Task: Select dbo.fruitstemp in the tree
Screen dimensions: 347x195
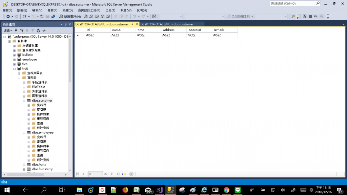Action: [42, 169]
